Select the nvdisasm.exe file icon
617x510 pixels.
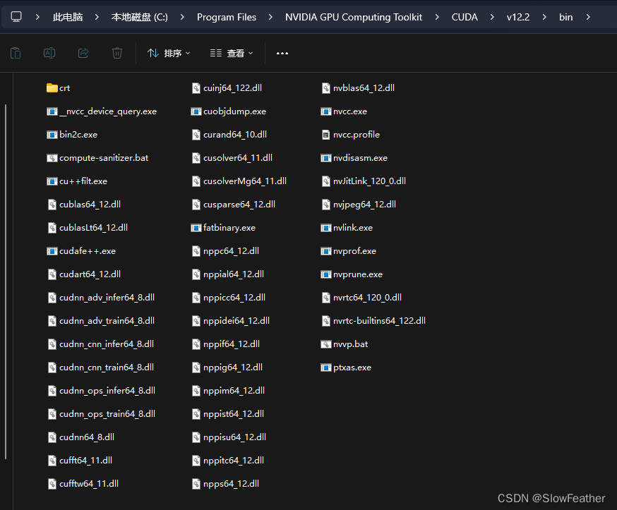point(326,158)
